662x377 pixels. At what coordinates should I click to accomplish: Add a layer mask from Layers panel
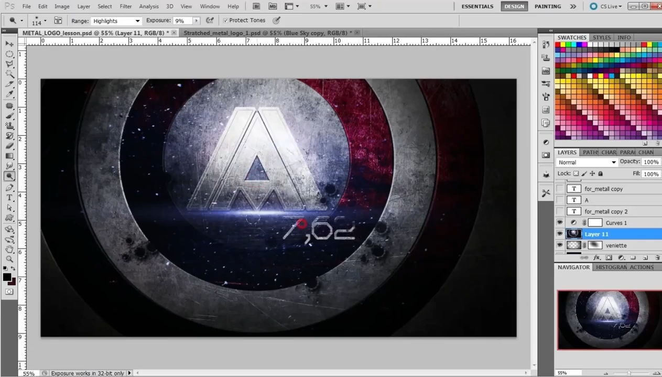pos(609,257)
